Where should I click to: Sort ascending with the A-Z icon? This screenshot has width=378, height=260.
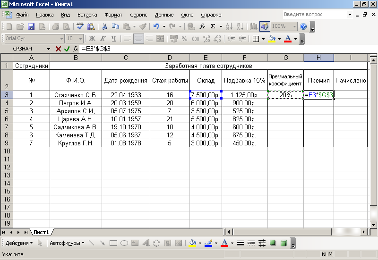click(x=229, y=26)
